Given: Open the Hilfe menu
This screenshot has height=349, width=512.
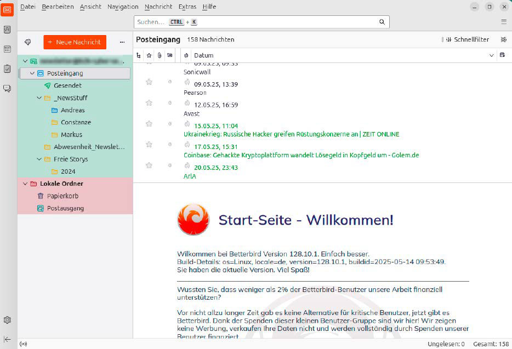Looking at the screenshot, I should [x=209, y=7].
